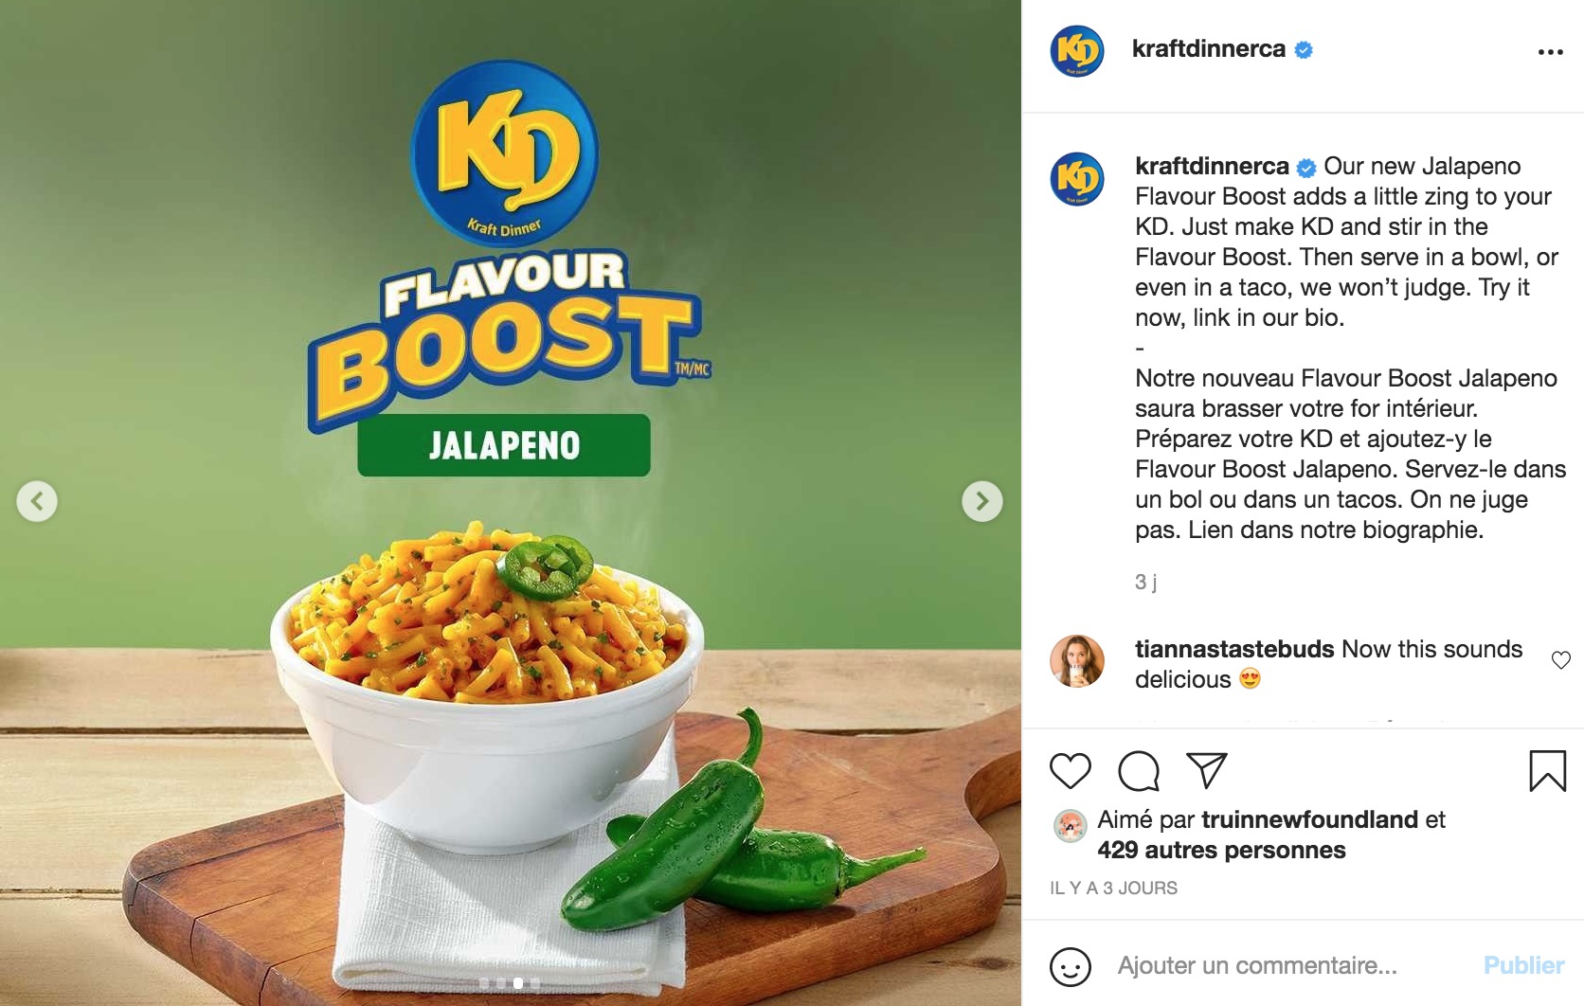Like tiannastastebuds comment with small heart
The image size is (1584, 1006).
point(1560,660)
